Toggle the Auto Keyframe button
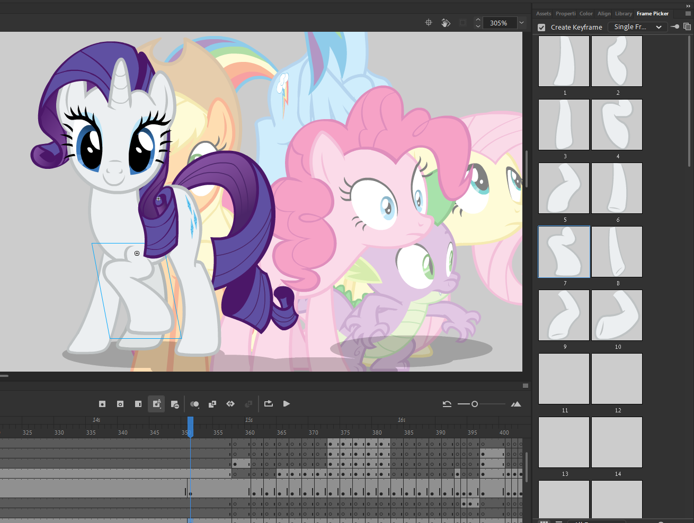The height and width of the screenshot is (523, 694). coord(156,404)
